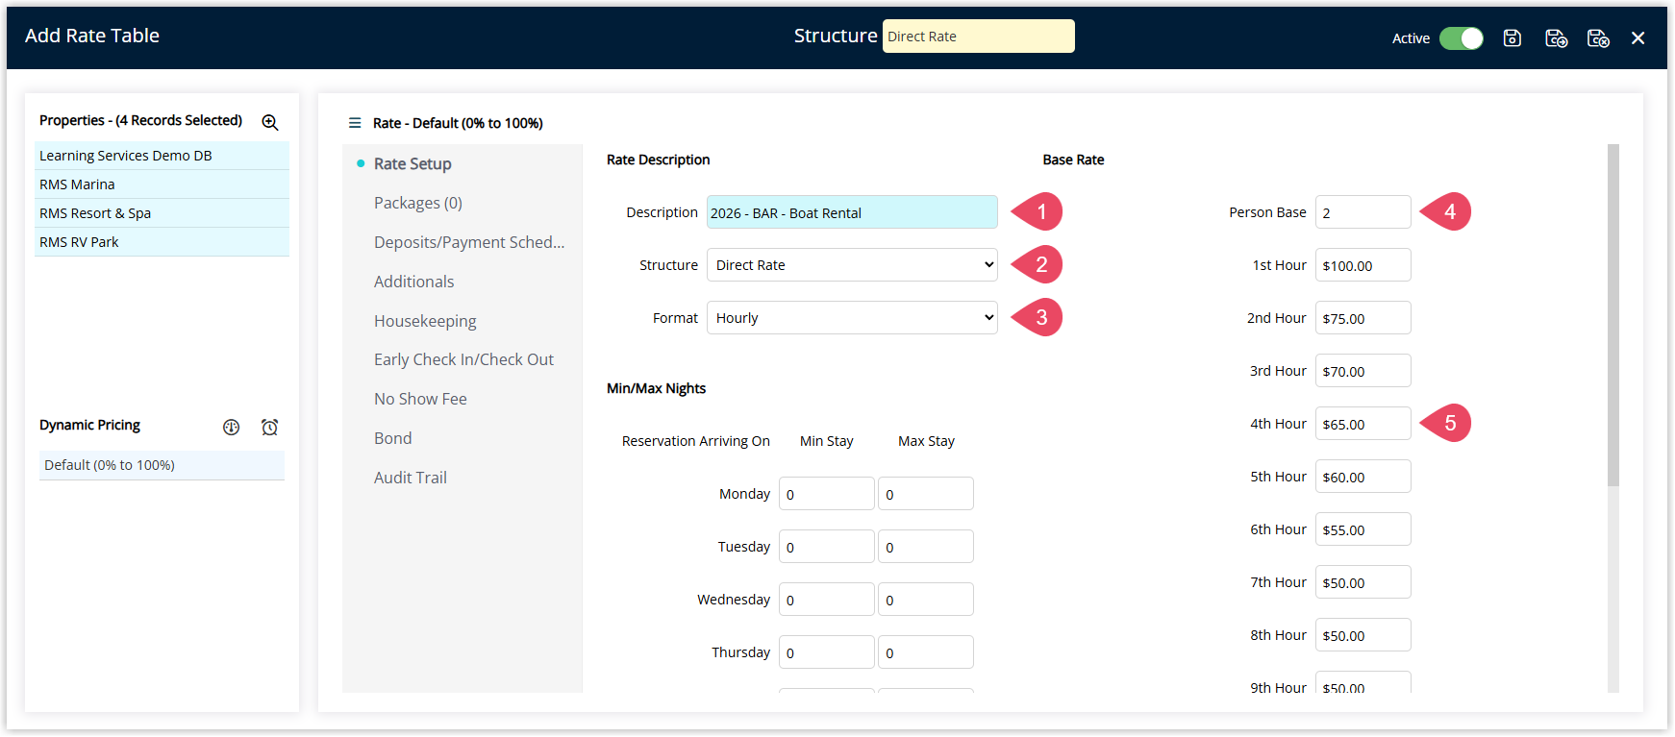The width and height of the screenshot is (1675, 737).
Task: Click the vertical scrollbar of rate panel
Action: (1613, 315)
